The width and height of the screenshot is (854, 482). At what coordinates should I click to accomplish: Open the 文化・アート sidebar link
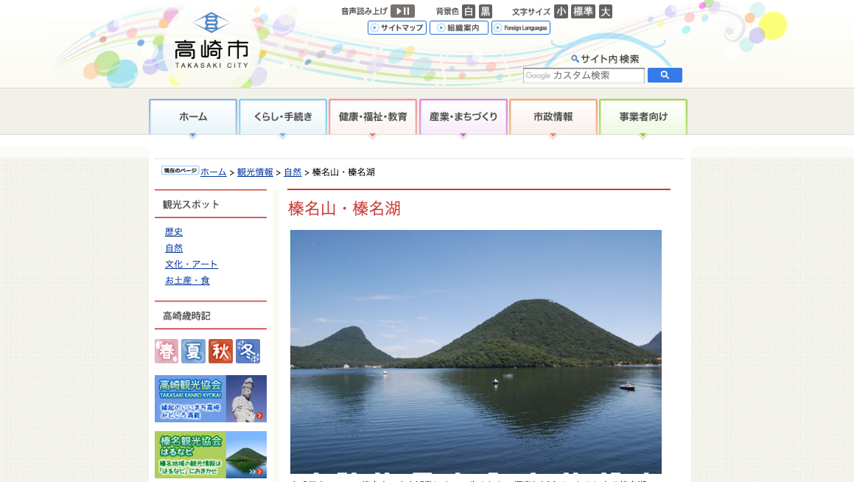tap(191, 264)
